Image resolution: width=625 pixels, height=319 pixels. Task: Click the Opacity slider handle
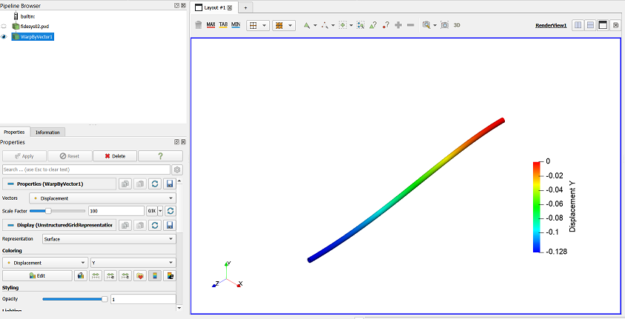click(x=105, y=299)
